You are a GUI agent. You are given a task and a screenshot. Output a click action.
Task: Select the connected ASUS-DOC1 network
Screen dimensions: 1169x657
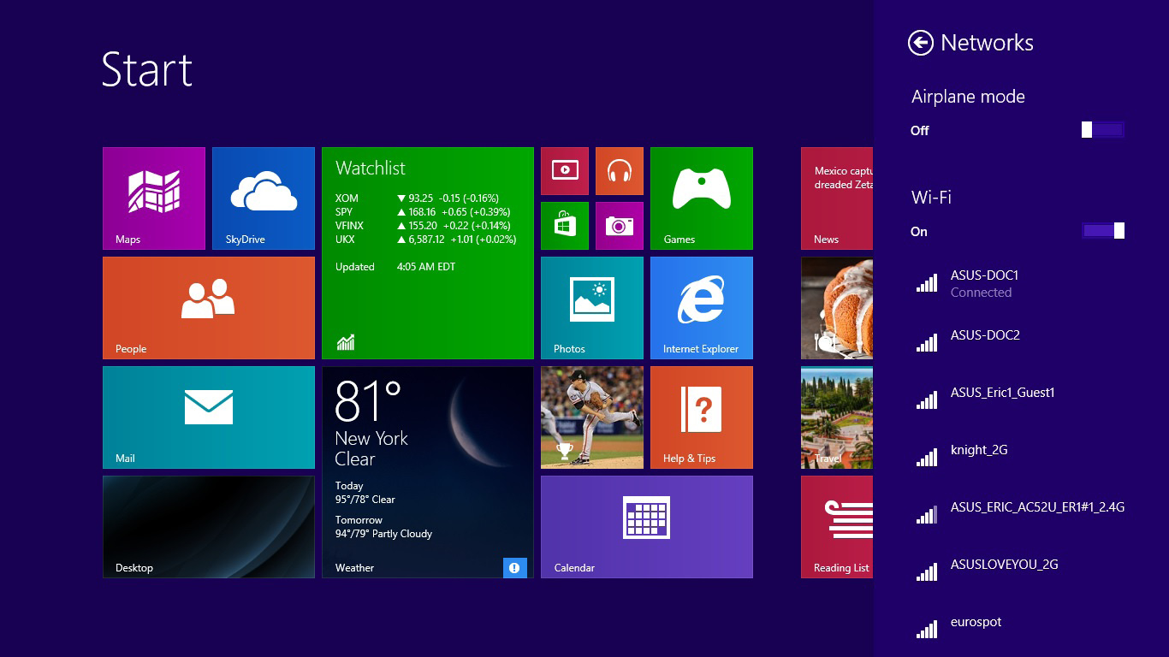click(x=1022, y=283)
